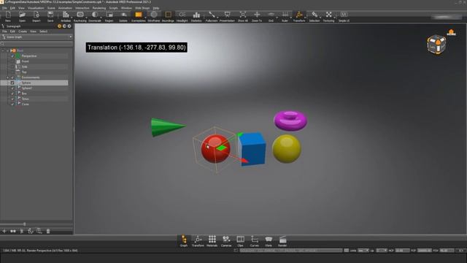467x263 pixels.
Task: Click the ViewCube navigation widget
Action: [436, 45]
